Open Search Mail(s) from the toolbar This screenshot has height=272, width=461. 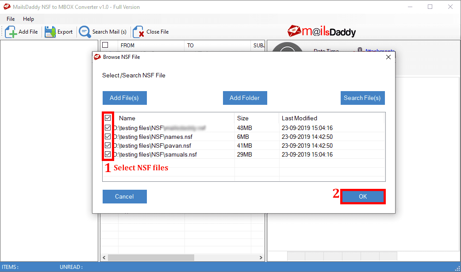[84, 31]
